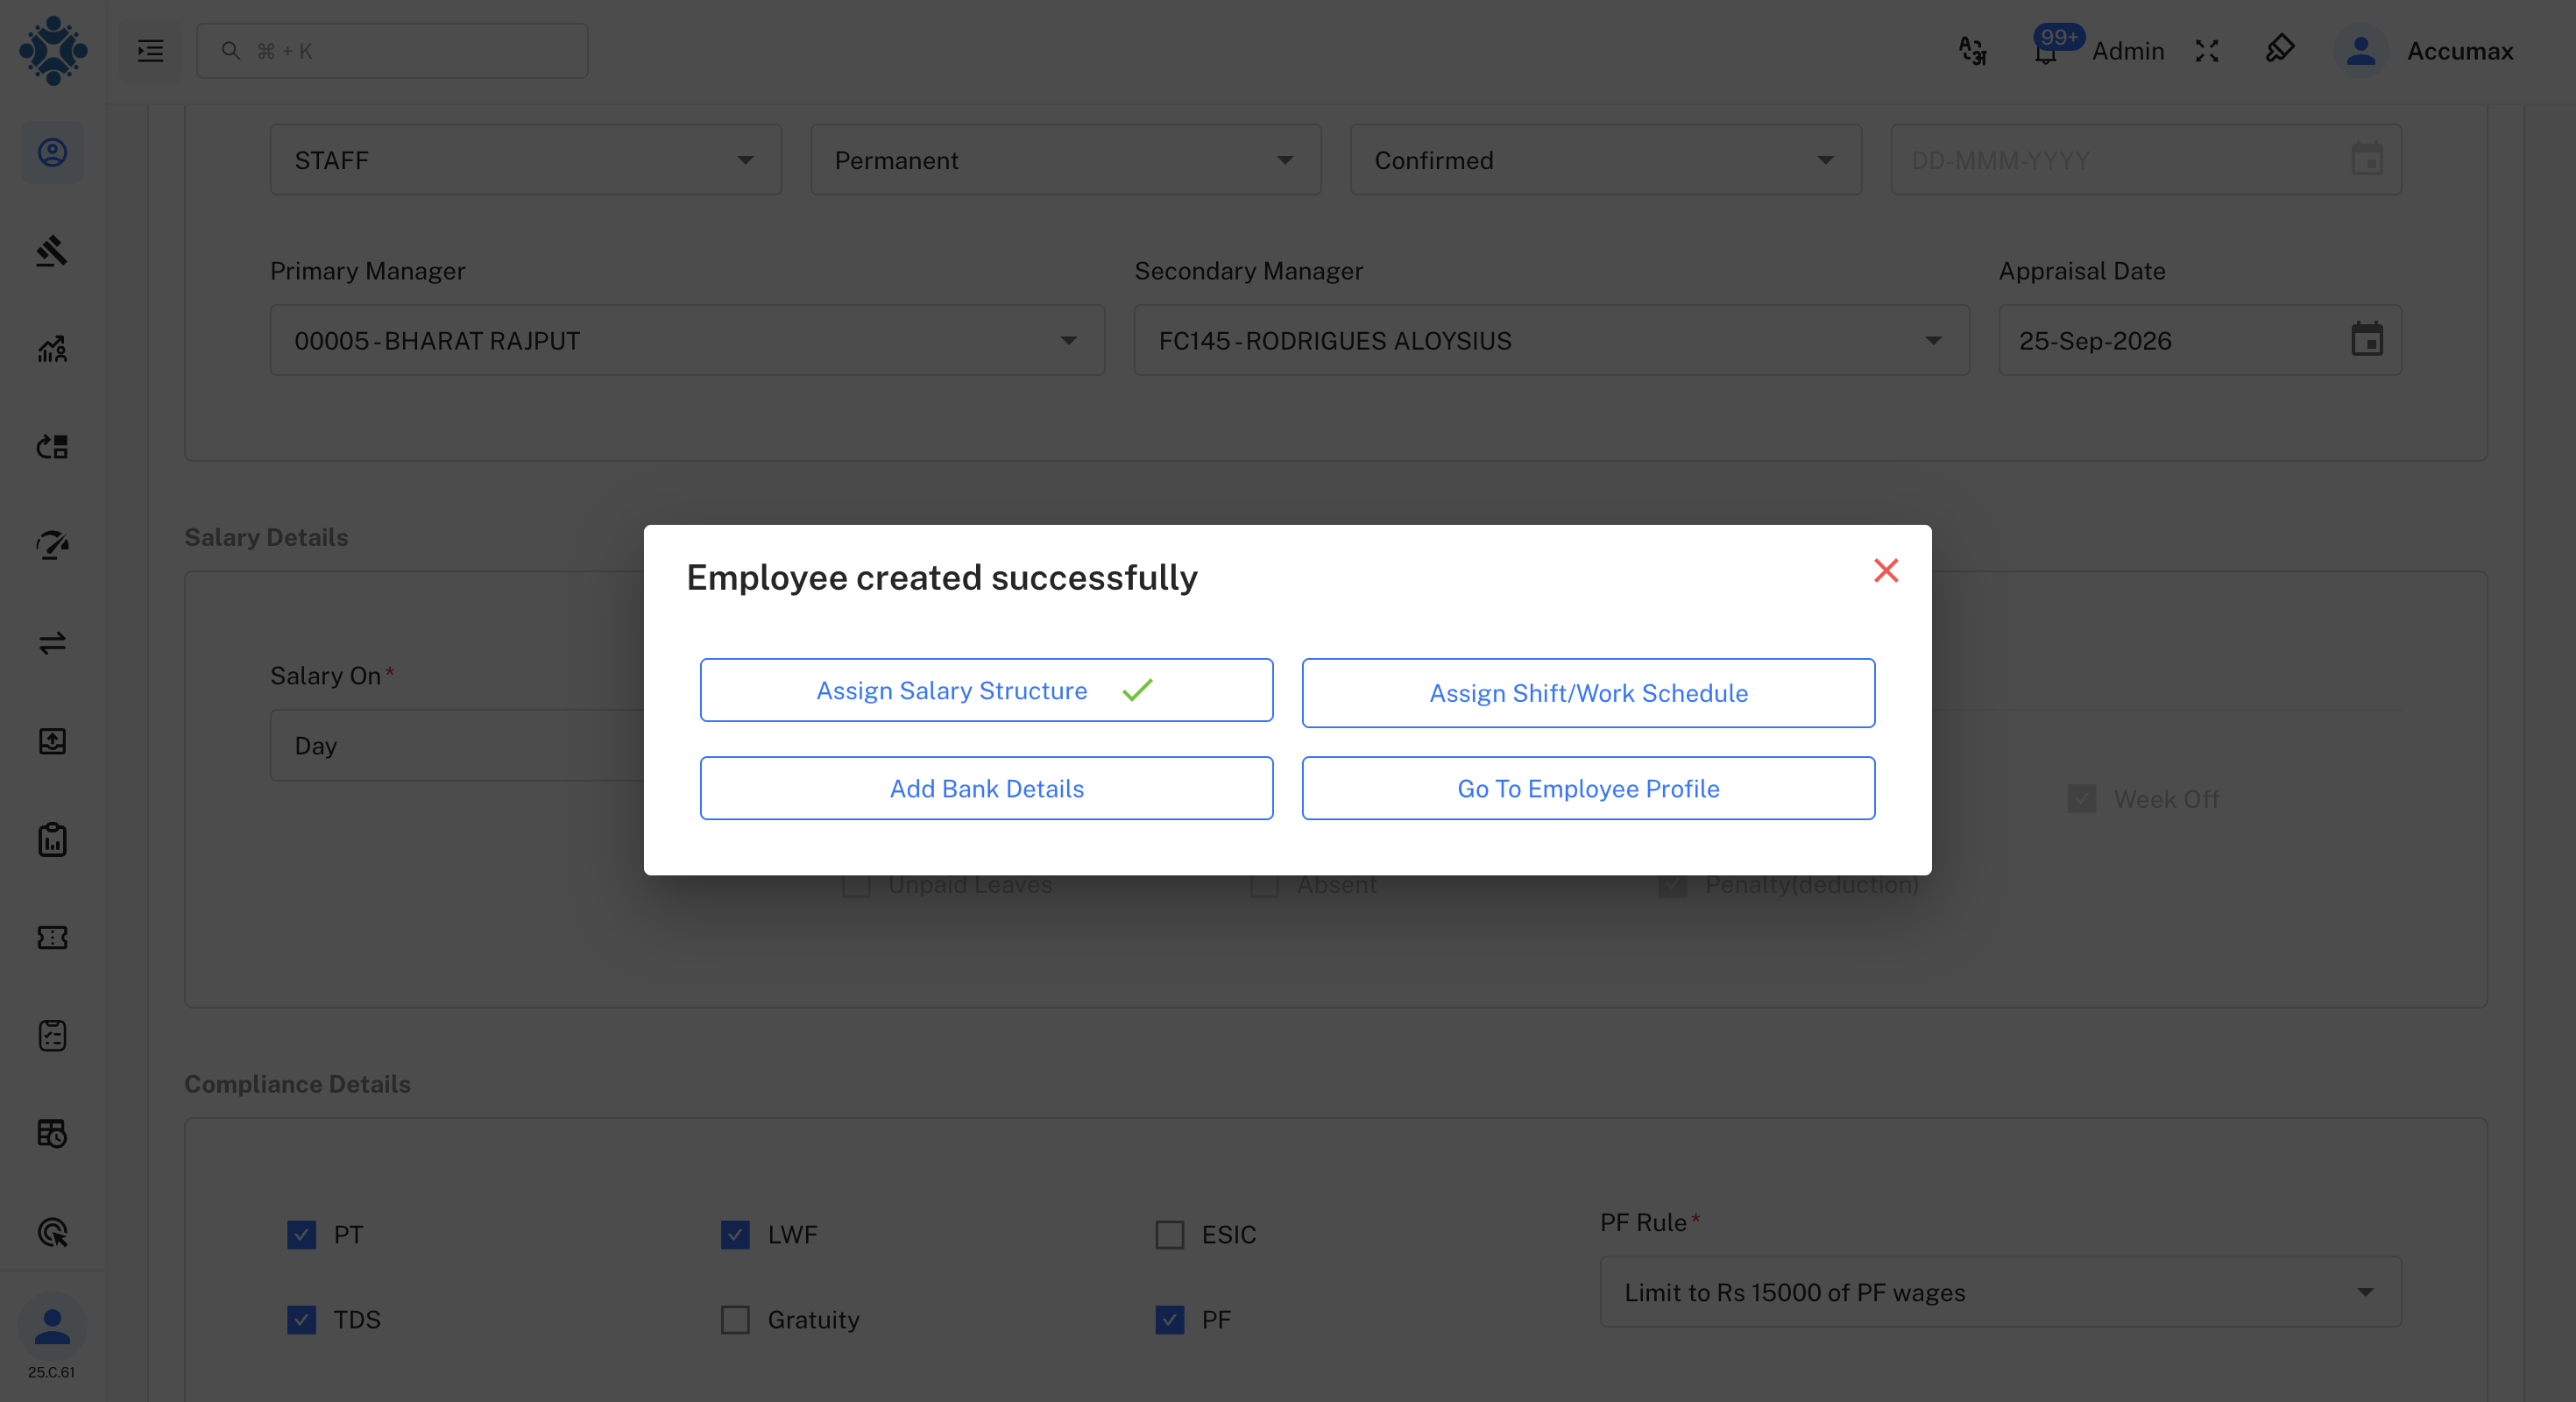Check the ESIC compliance checkbox
The image size is (2576, 1402).
(1168, 1235)
